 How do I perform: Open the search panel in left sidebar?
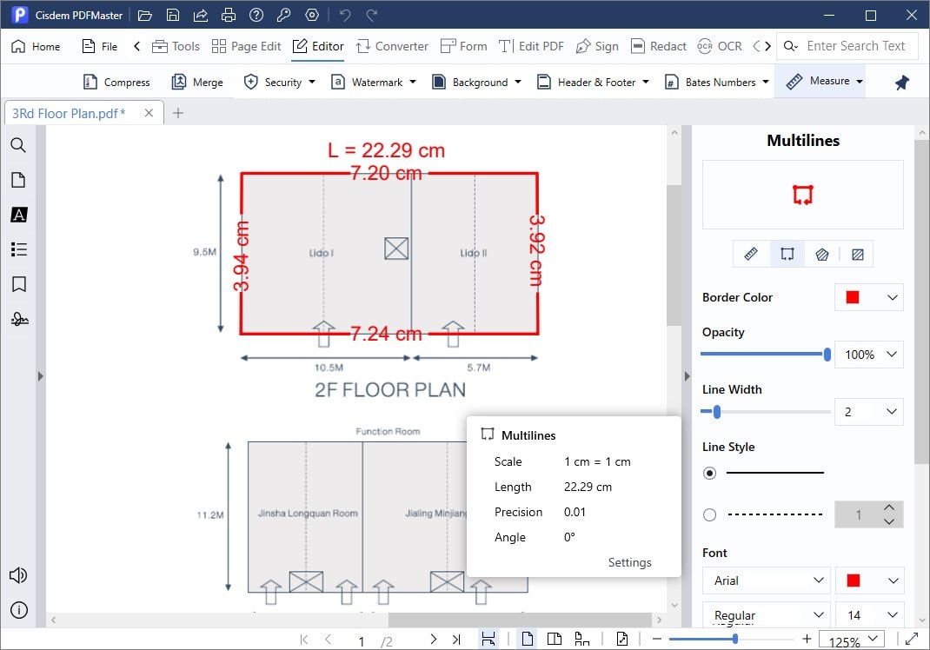pos(18,145)
